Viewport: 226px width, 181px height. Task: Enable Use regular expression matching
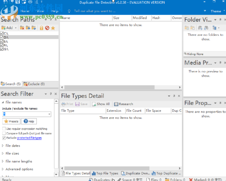click(x=4, y=129)
